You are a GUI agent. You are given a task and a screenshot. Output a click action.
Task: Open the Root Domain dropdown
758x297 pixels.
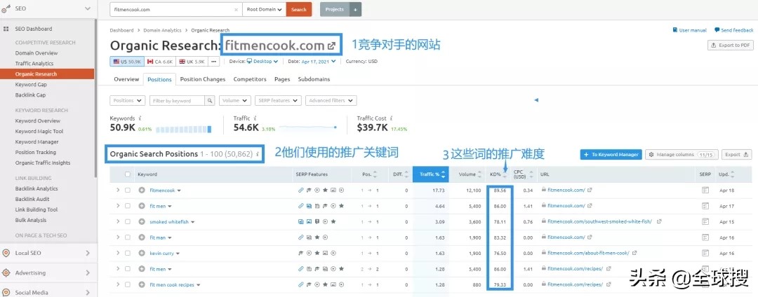[264, 10]
